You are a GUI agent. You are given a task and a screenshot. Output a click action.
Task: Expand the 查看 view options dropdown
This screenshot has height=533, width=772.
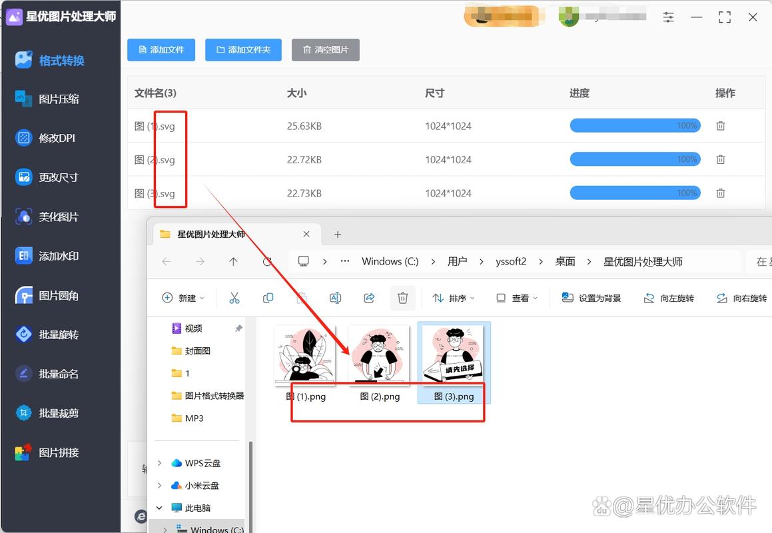tap(518, 298)
